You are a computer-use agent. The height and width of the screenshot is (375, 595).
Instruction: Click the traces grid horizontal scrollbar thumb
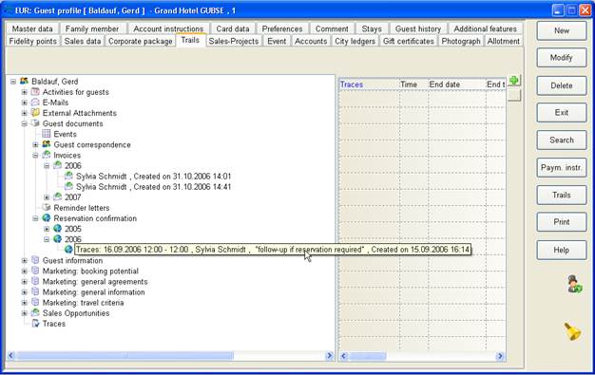click(x=368, y=356)
